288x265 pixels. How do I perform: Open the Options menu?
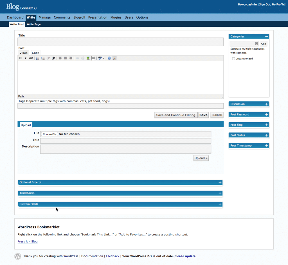[142, 17]
